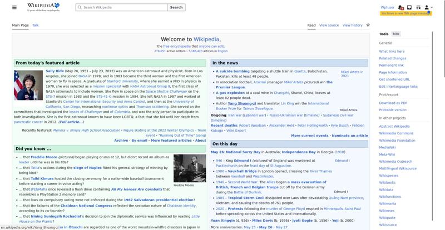
Task: Open the Sally Ride photo thumbnail
Action: coord(28,85)
